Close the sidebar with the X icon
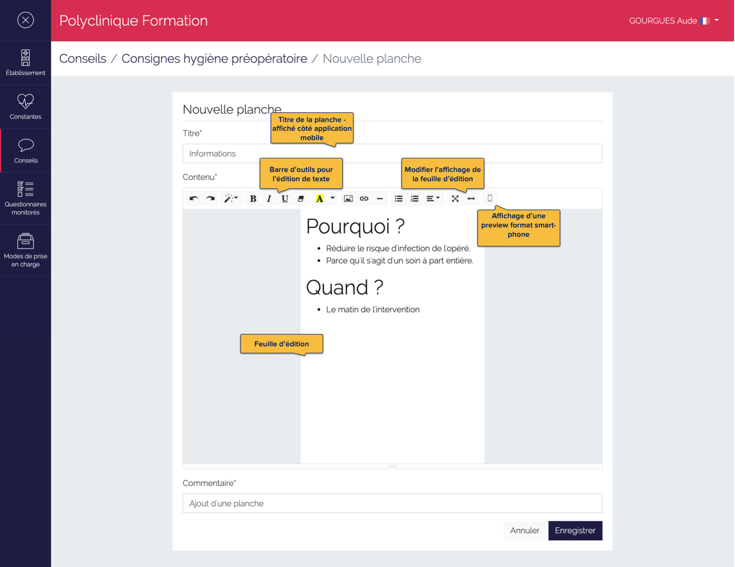 point(25,20)
